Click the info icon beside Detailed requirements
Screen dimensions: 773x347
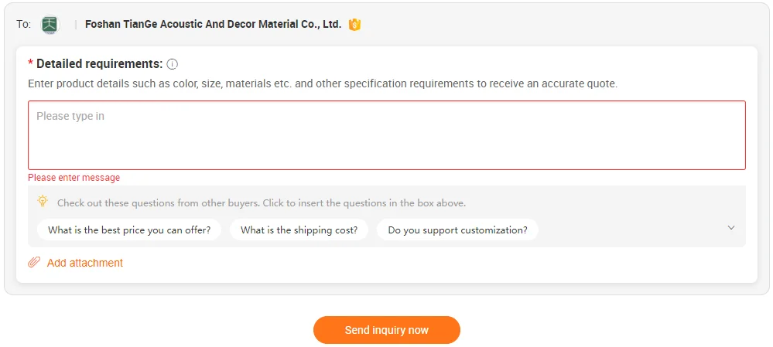click(x=173, y=64)
